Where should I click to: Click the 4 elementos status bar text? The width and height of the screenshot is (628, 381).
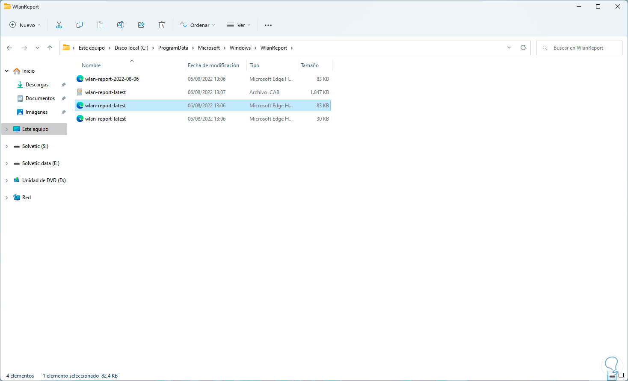(20, 376)
